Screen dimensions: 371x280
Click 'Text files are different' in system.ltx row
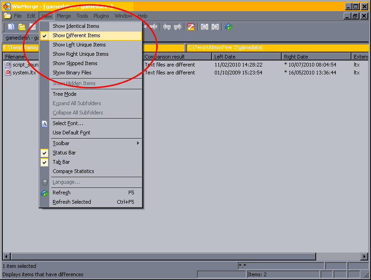tap(170, 73)
